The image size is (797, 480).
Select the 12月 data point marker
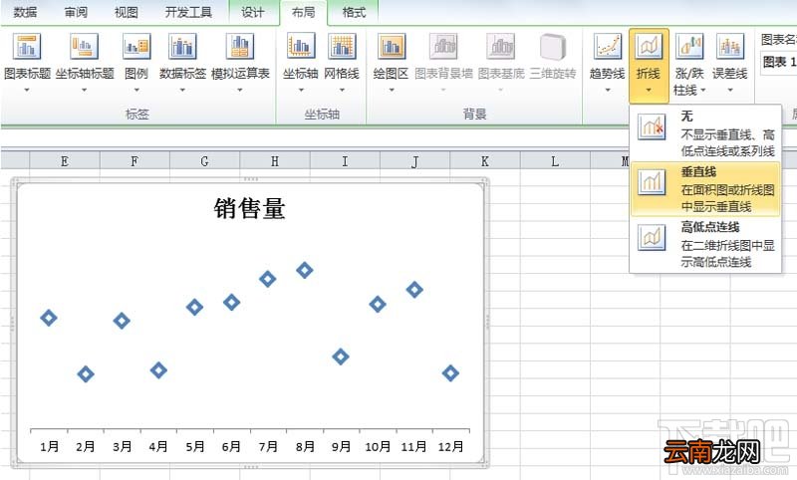(x=450, y=373)
